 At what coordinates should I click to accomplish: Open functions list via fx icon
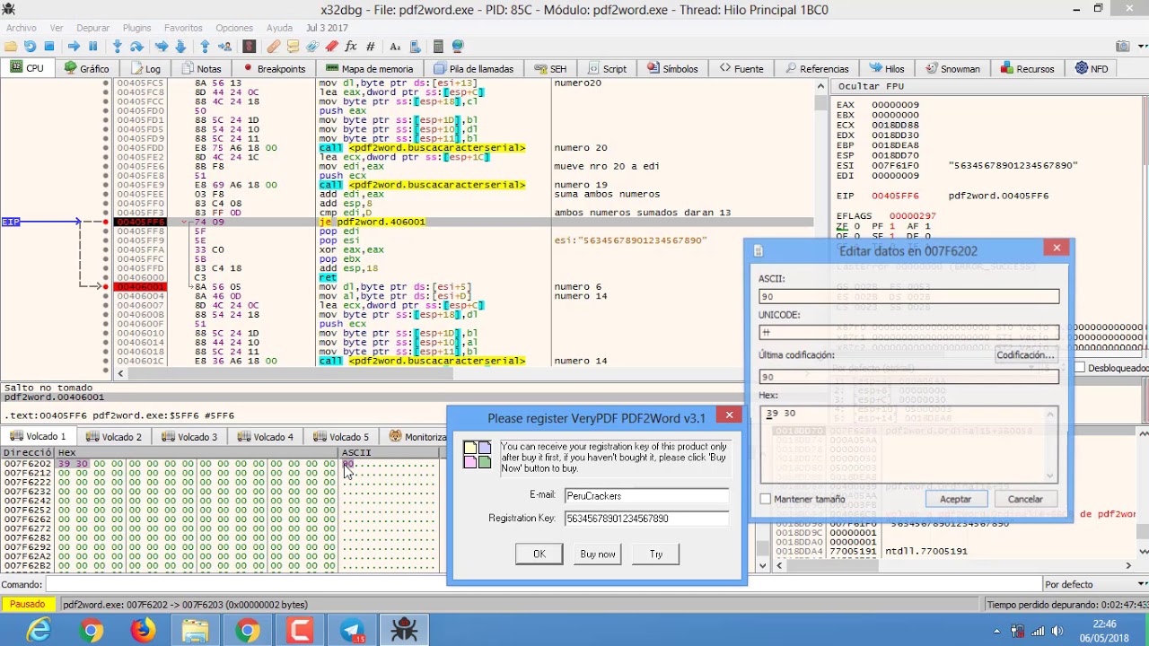(x=351, y=46)
